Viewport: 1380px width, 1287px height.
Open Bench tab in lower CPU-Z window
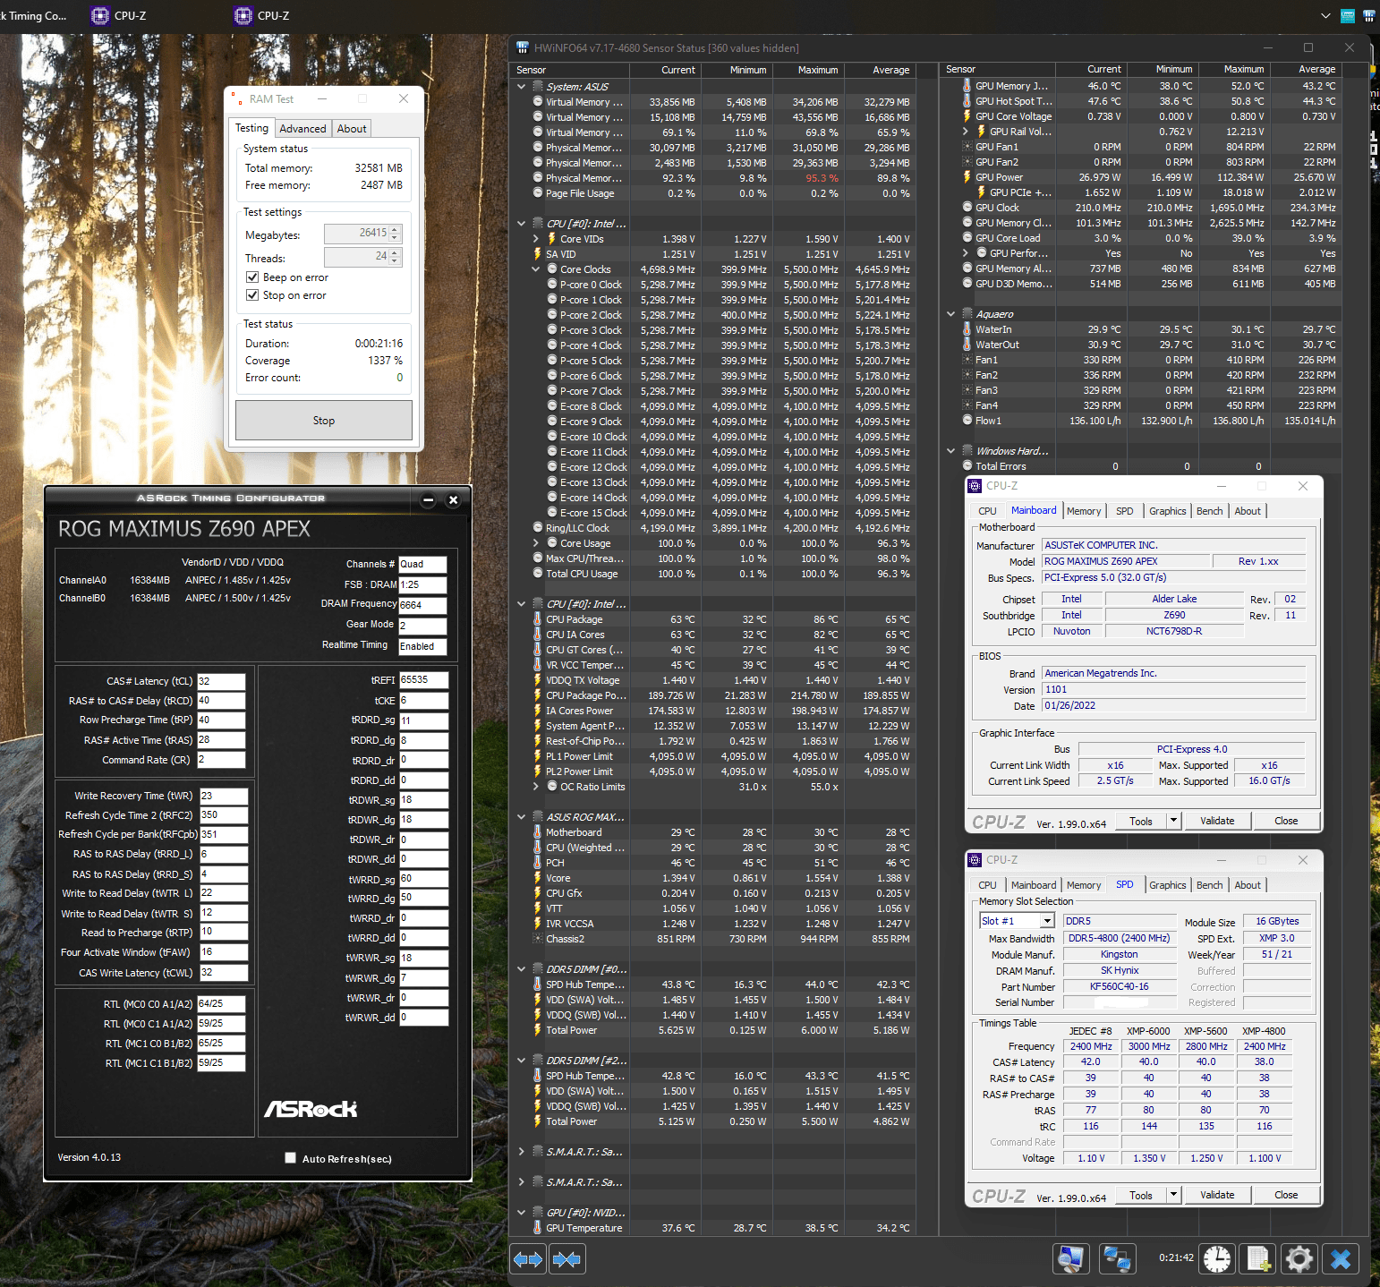tap(1209, 885)
